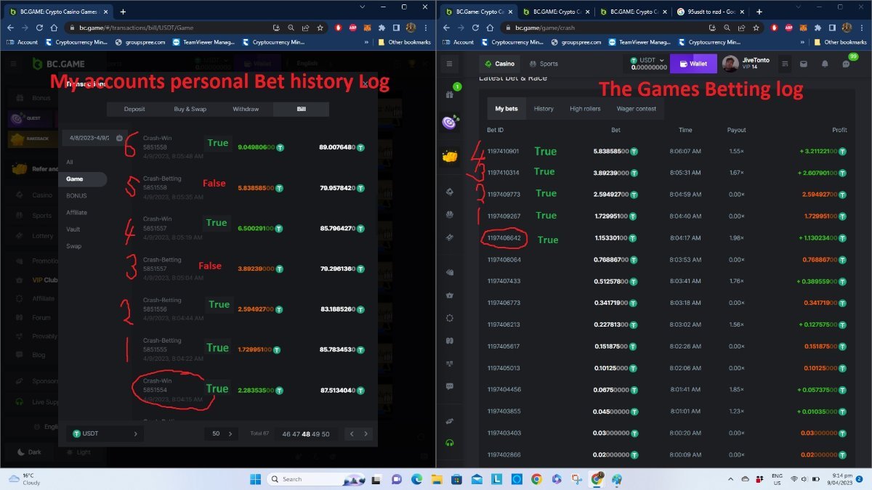Image resolution: width=872 pixels, height=490 pixels.
Task: Open the quest target icon in sidebar
Action: pos(450,123)
